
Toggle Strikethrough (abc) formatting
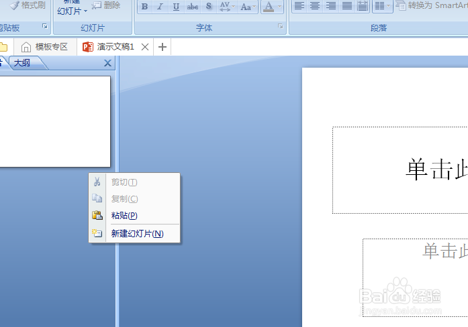(193, 6)
